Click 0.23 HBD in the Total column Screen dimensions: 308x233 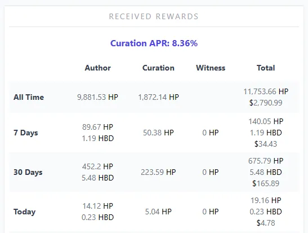(266, 212)
